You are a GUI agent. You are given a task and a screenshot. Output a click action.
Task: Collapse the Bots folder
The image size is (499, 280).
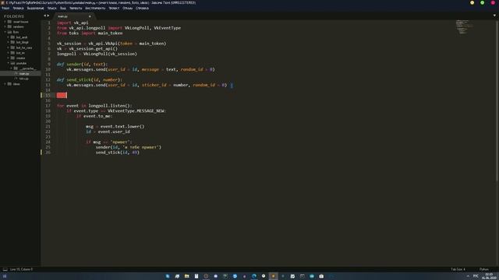pyautogui.click(x=5, y=32)
